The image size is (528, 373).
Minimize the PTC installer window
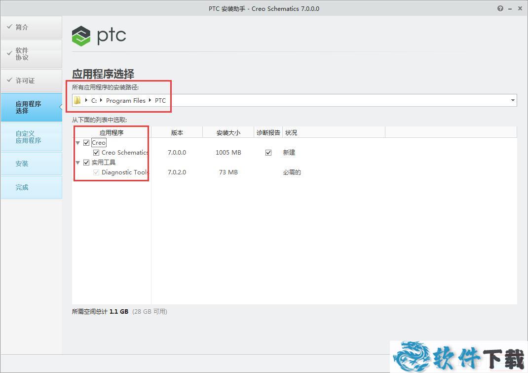[x=511, y=8]
